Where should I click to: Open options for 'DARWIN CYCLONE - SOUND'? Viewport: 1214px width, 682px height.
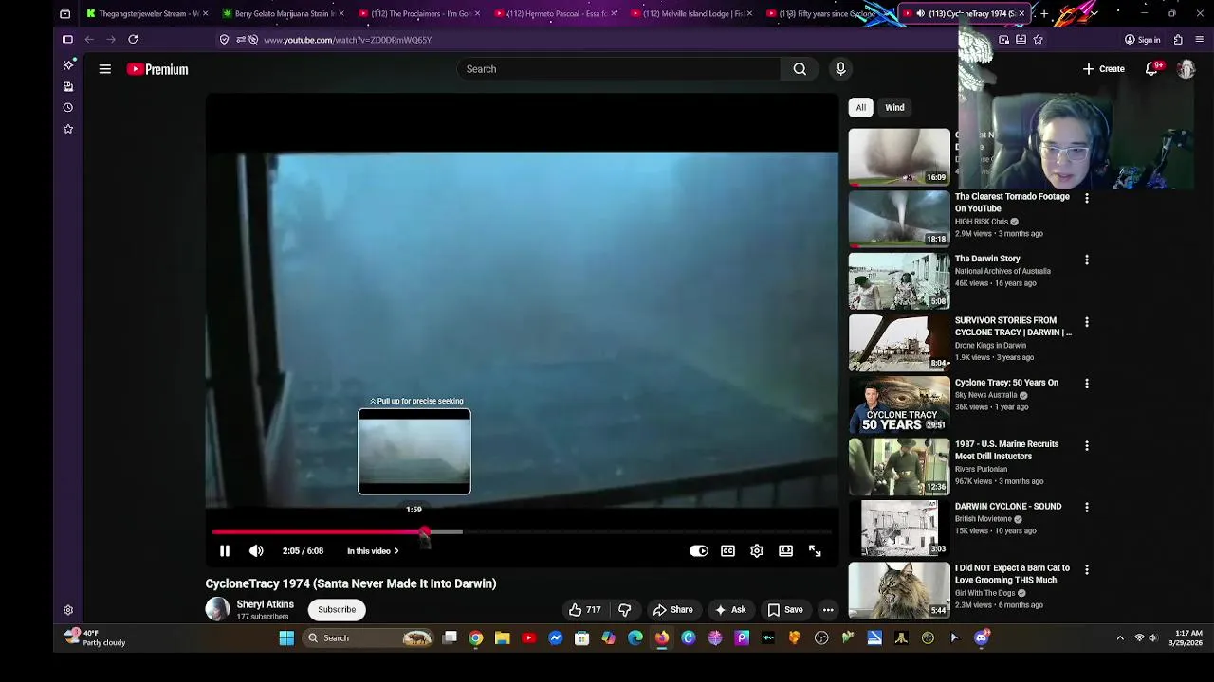1087,508
